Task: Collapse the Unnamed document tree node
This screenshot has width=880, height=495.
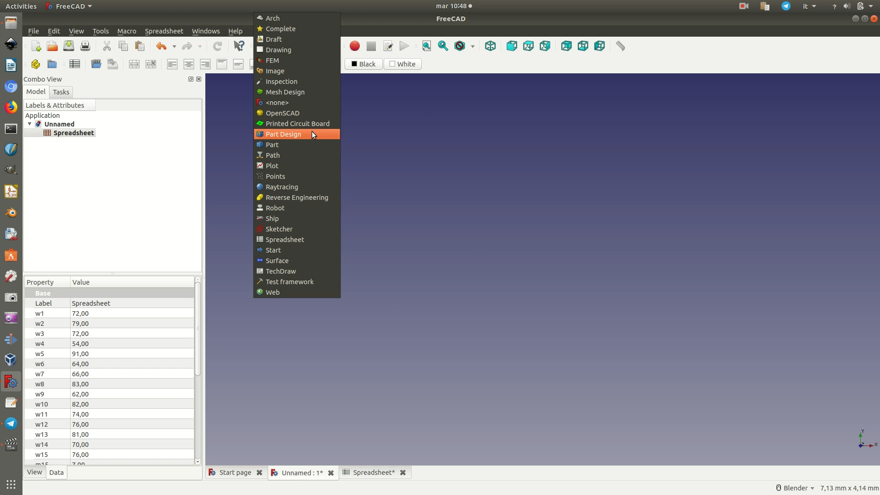Action: (30, 124)
